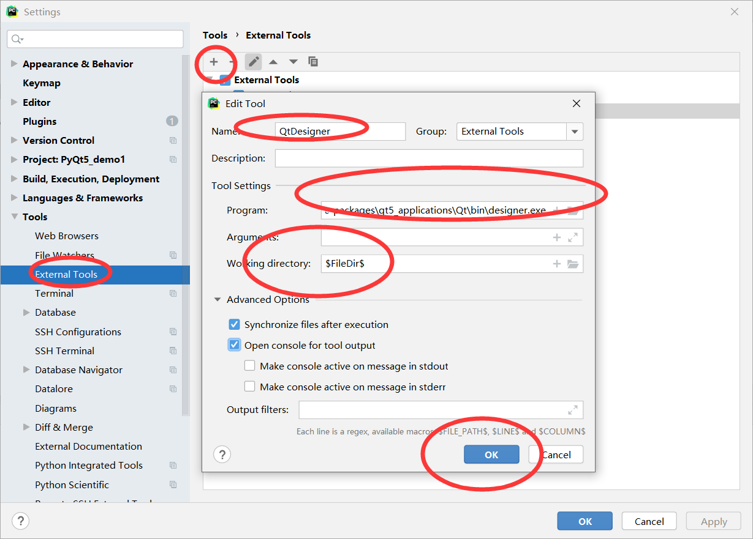Screen dimensions: 753x539
Task: Open the Terminal settings page
Action: tap(55, 294)
